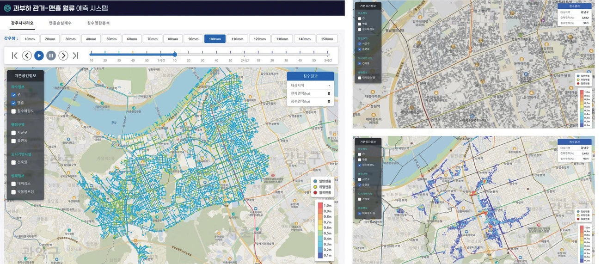This screenshot has width=601, height=264.
Task: Jump to first time step
Action: (x=15, y=55)
